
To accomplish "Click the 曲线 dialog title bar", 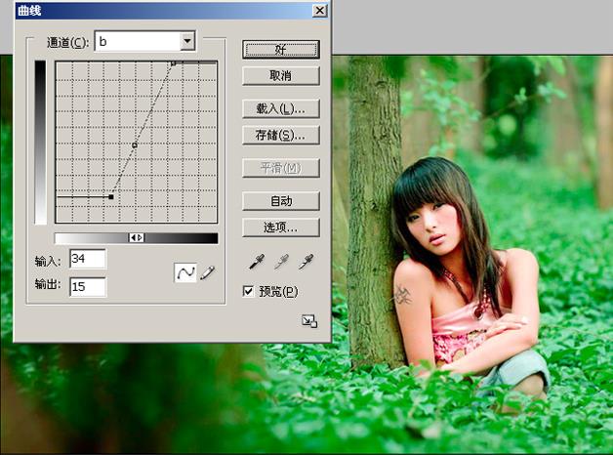I will click(172, 11).
